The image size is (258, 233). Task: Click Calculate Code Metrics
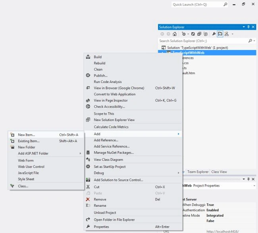[x=133, y=127]
